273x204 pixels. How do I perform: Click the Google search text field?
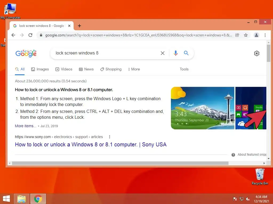106,53
